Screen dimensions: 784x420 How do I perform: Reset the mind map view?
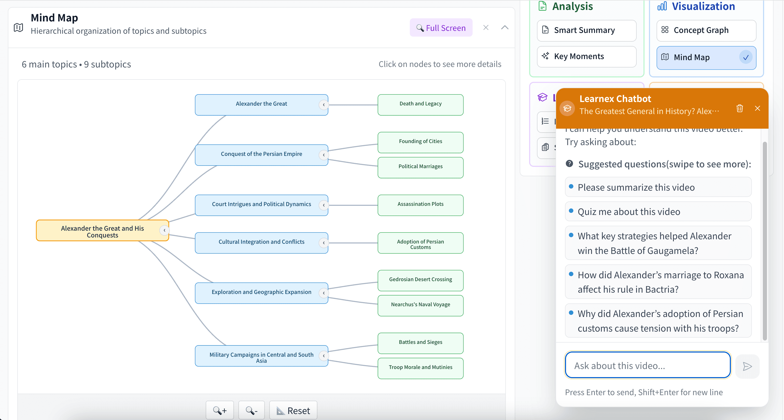(293, 410)
